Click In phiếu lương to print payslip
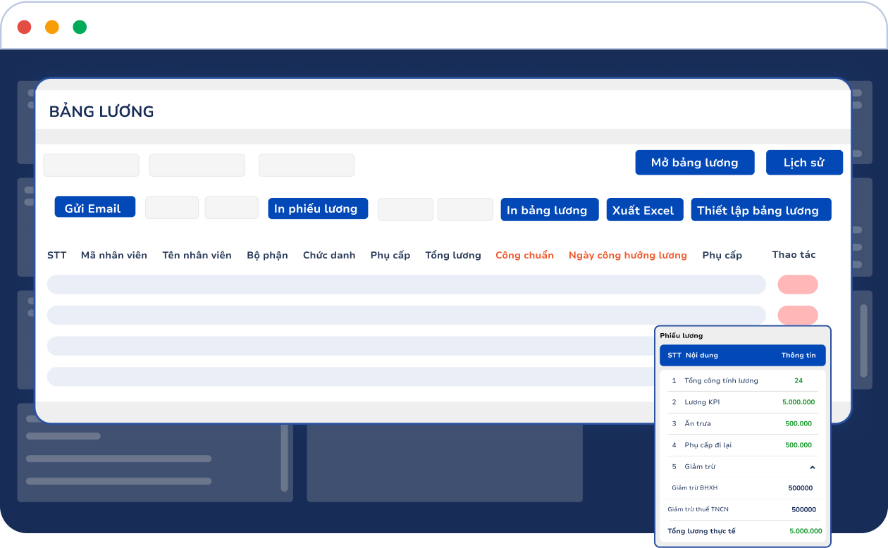 [x=317, y=208]
